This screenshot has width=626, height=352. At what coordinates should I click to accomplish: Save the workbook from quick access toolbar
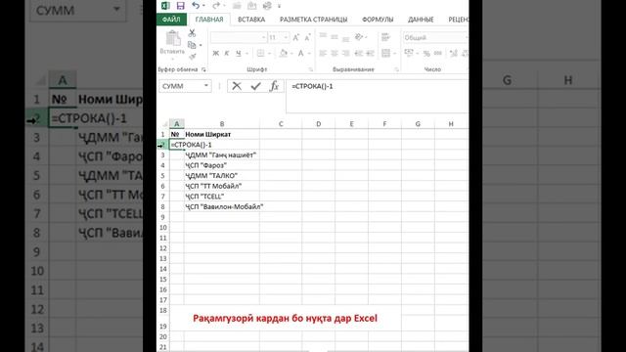click(x=180, y=6)
